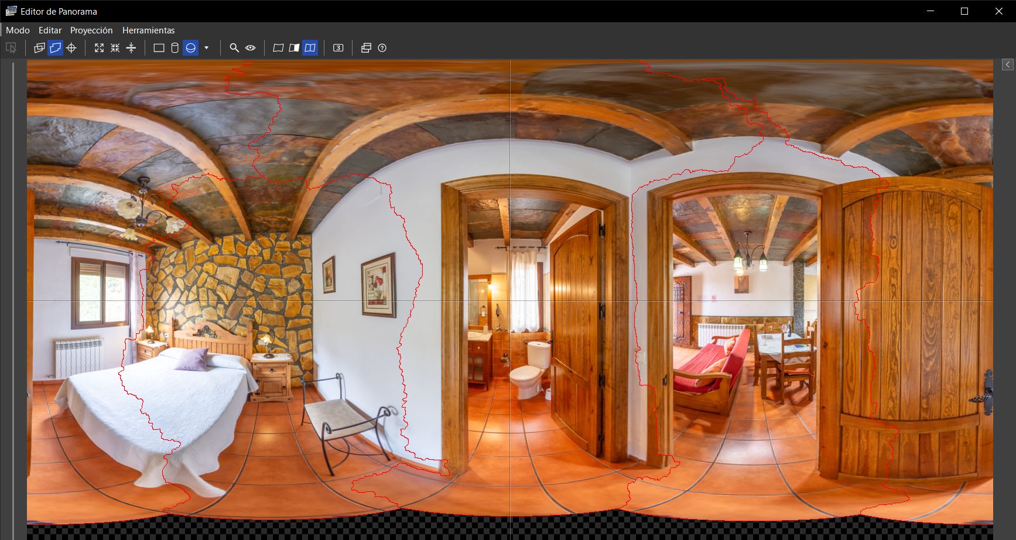
Task: Click the numbered image badge icon
Action: click(338, 48)
